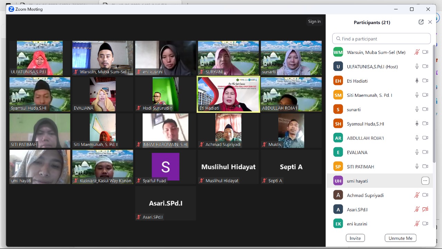Image resolution: width=442 pixels, height=249 pixels.
Task: Click the S avatar for sunarti
Action: [338, 109]
